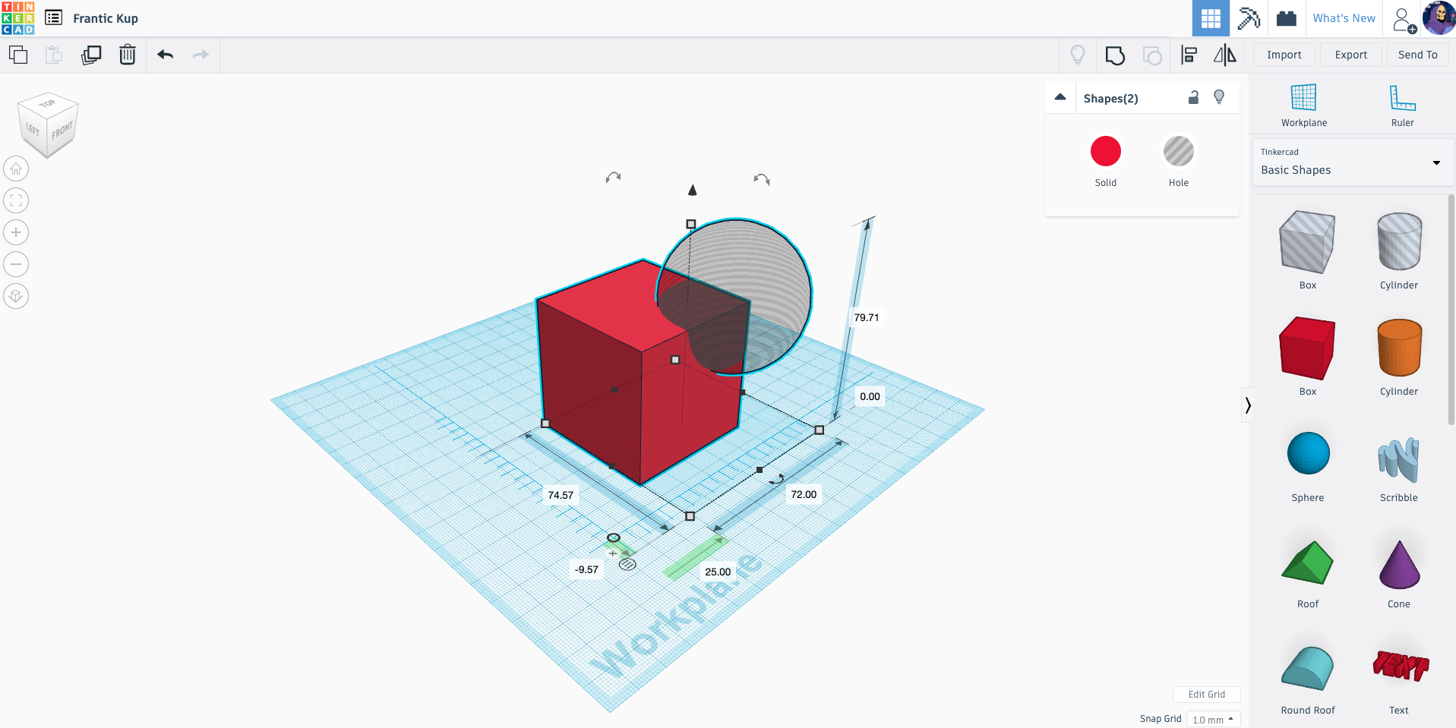Click the Duplicate and repeat icon
1456x728 pixels.
(91, 55)
